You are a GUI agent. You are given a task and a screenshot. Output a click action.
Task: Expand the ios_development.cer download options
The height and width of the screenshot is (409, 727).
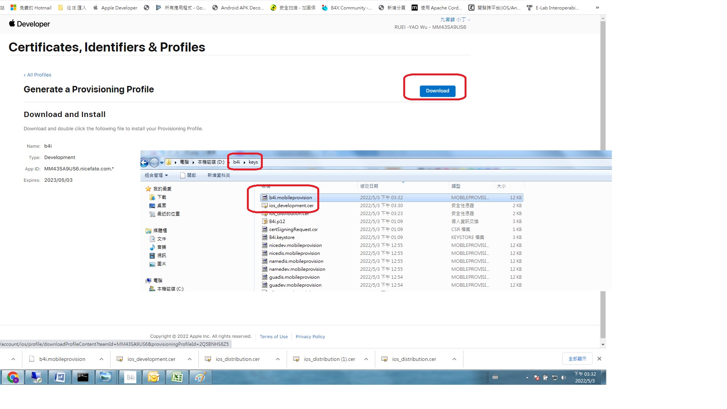click(190, 359)
